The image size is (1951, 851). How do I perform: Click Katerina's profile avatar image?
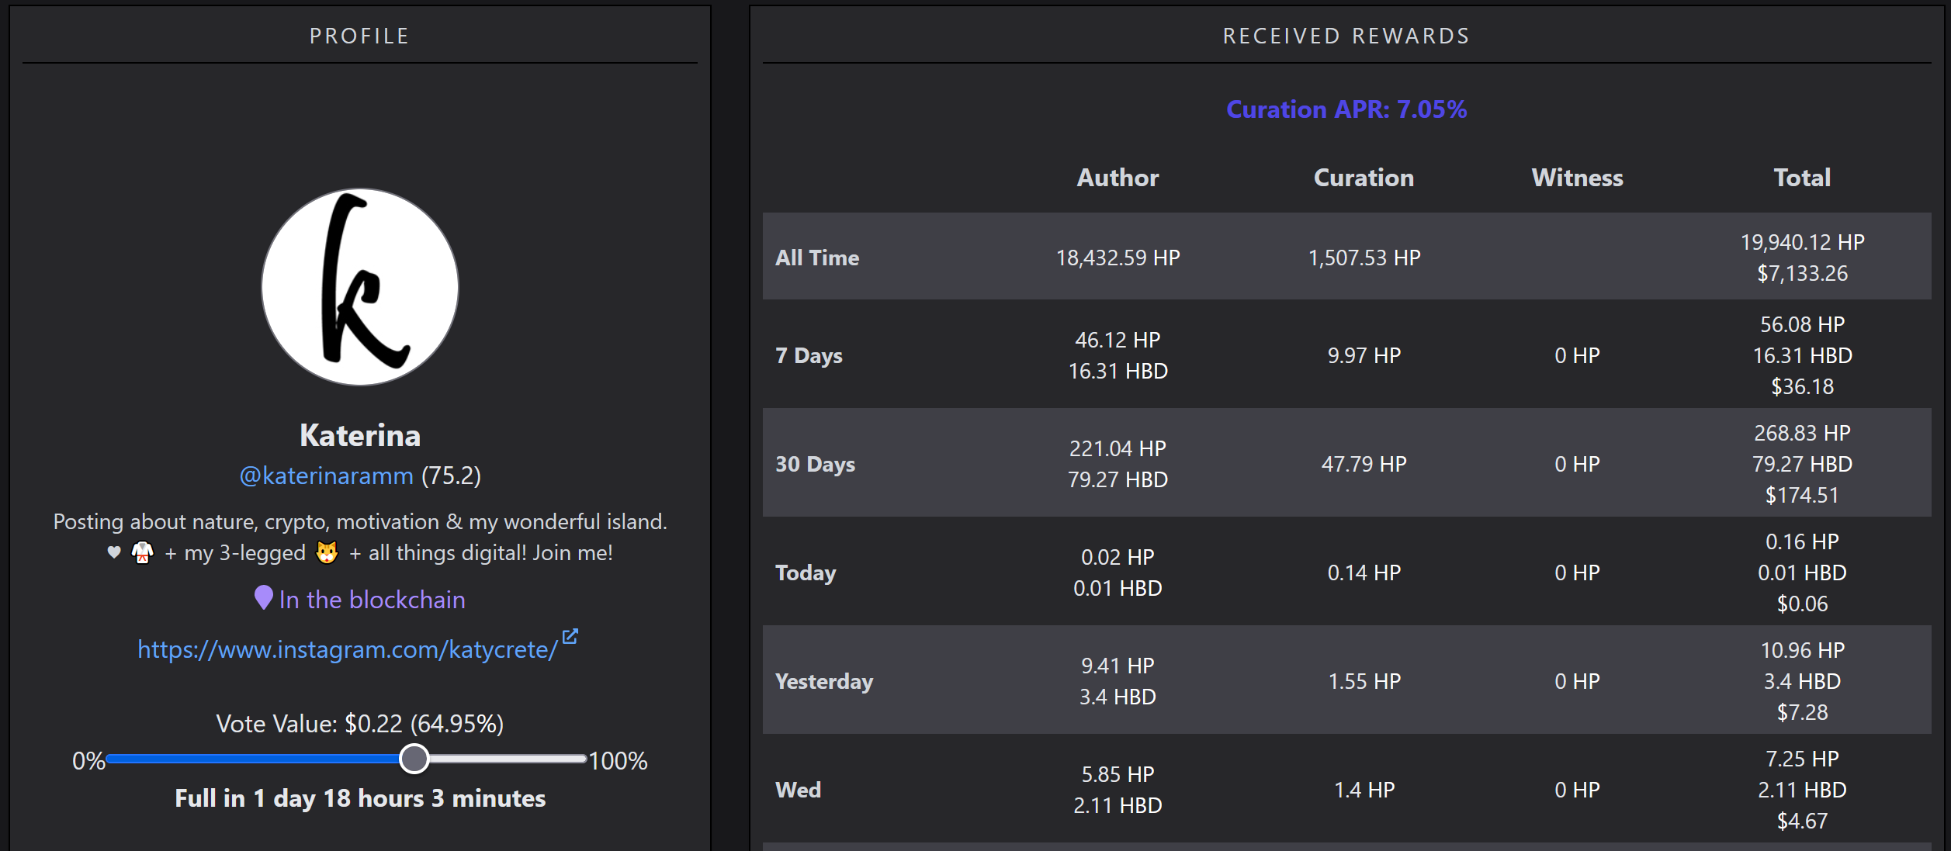360,287
